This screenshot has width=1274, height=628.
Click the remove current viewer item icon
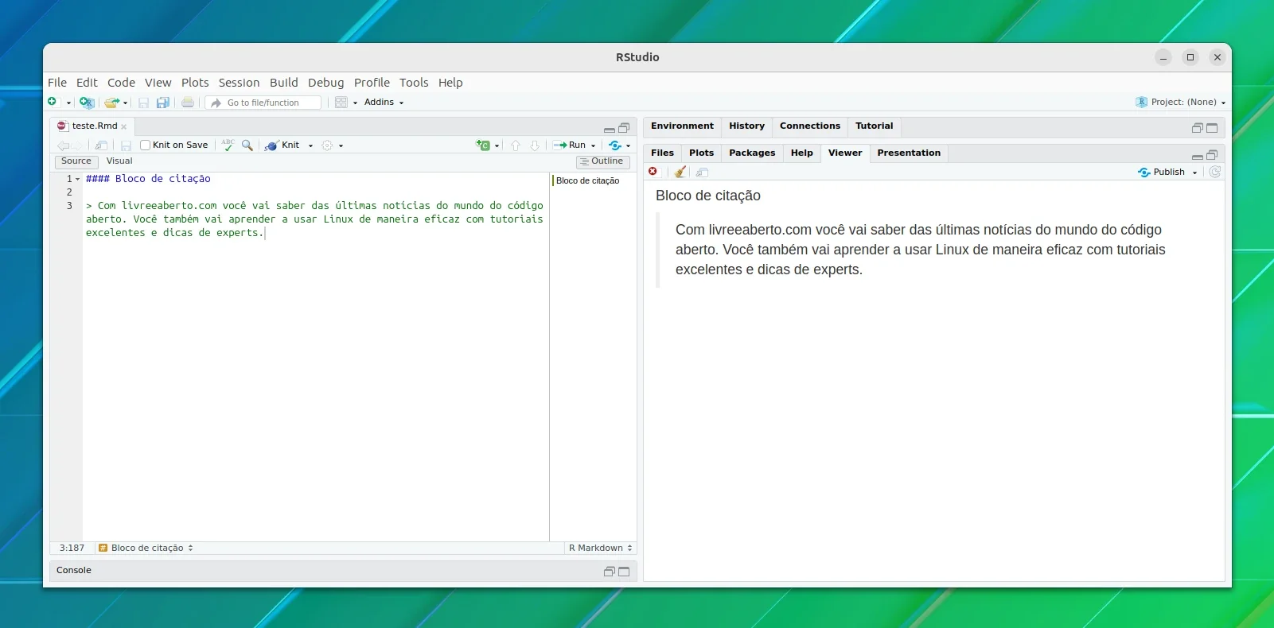653,172
